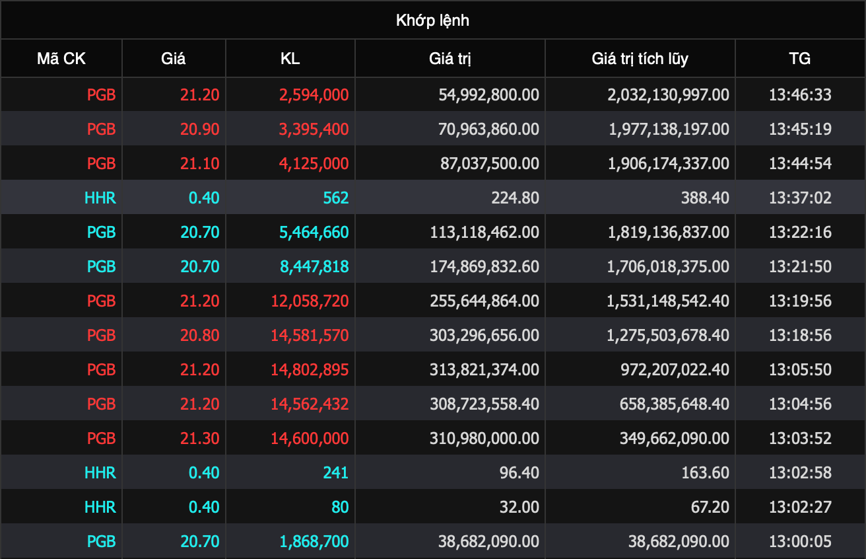Open PGB ticker in the 13:46:33 row
This screenshot has height=559, width=866.
[x=101, y=94]
